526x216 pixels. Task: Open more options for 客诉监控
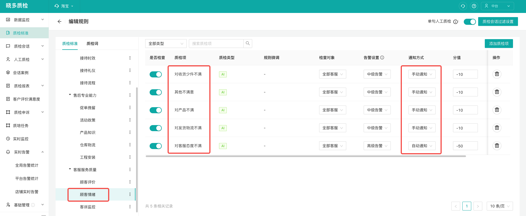[x=130, y=207]
